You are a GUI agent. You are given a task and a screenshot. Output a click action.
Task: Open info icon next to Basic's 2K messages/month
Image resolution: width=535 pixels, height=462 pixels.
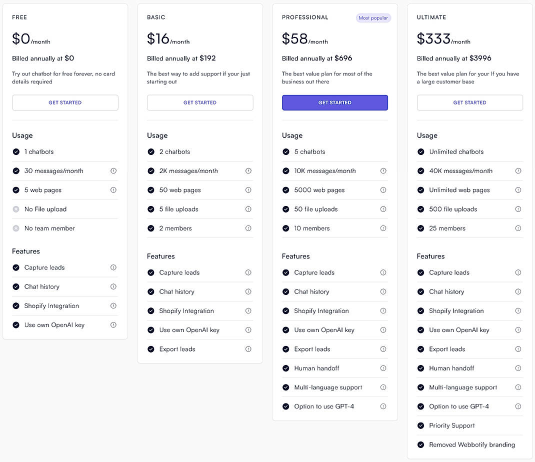click(x=248, y=170)
